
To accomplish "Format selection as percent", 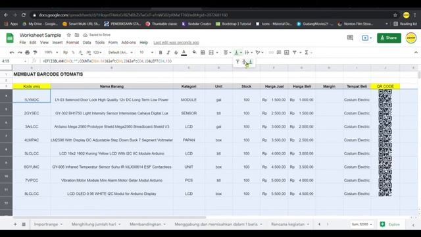I will click(x=73, y=53).
